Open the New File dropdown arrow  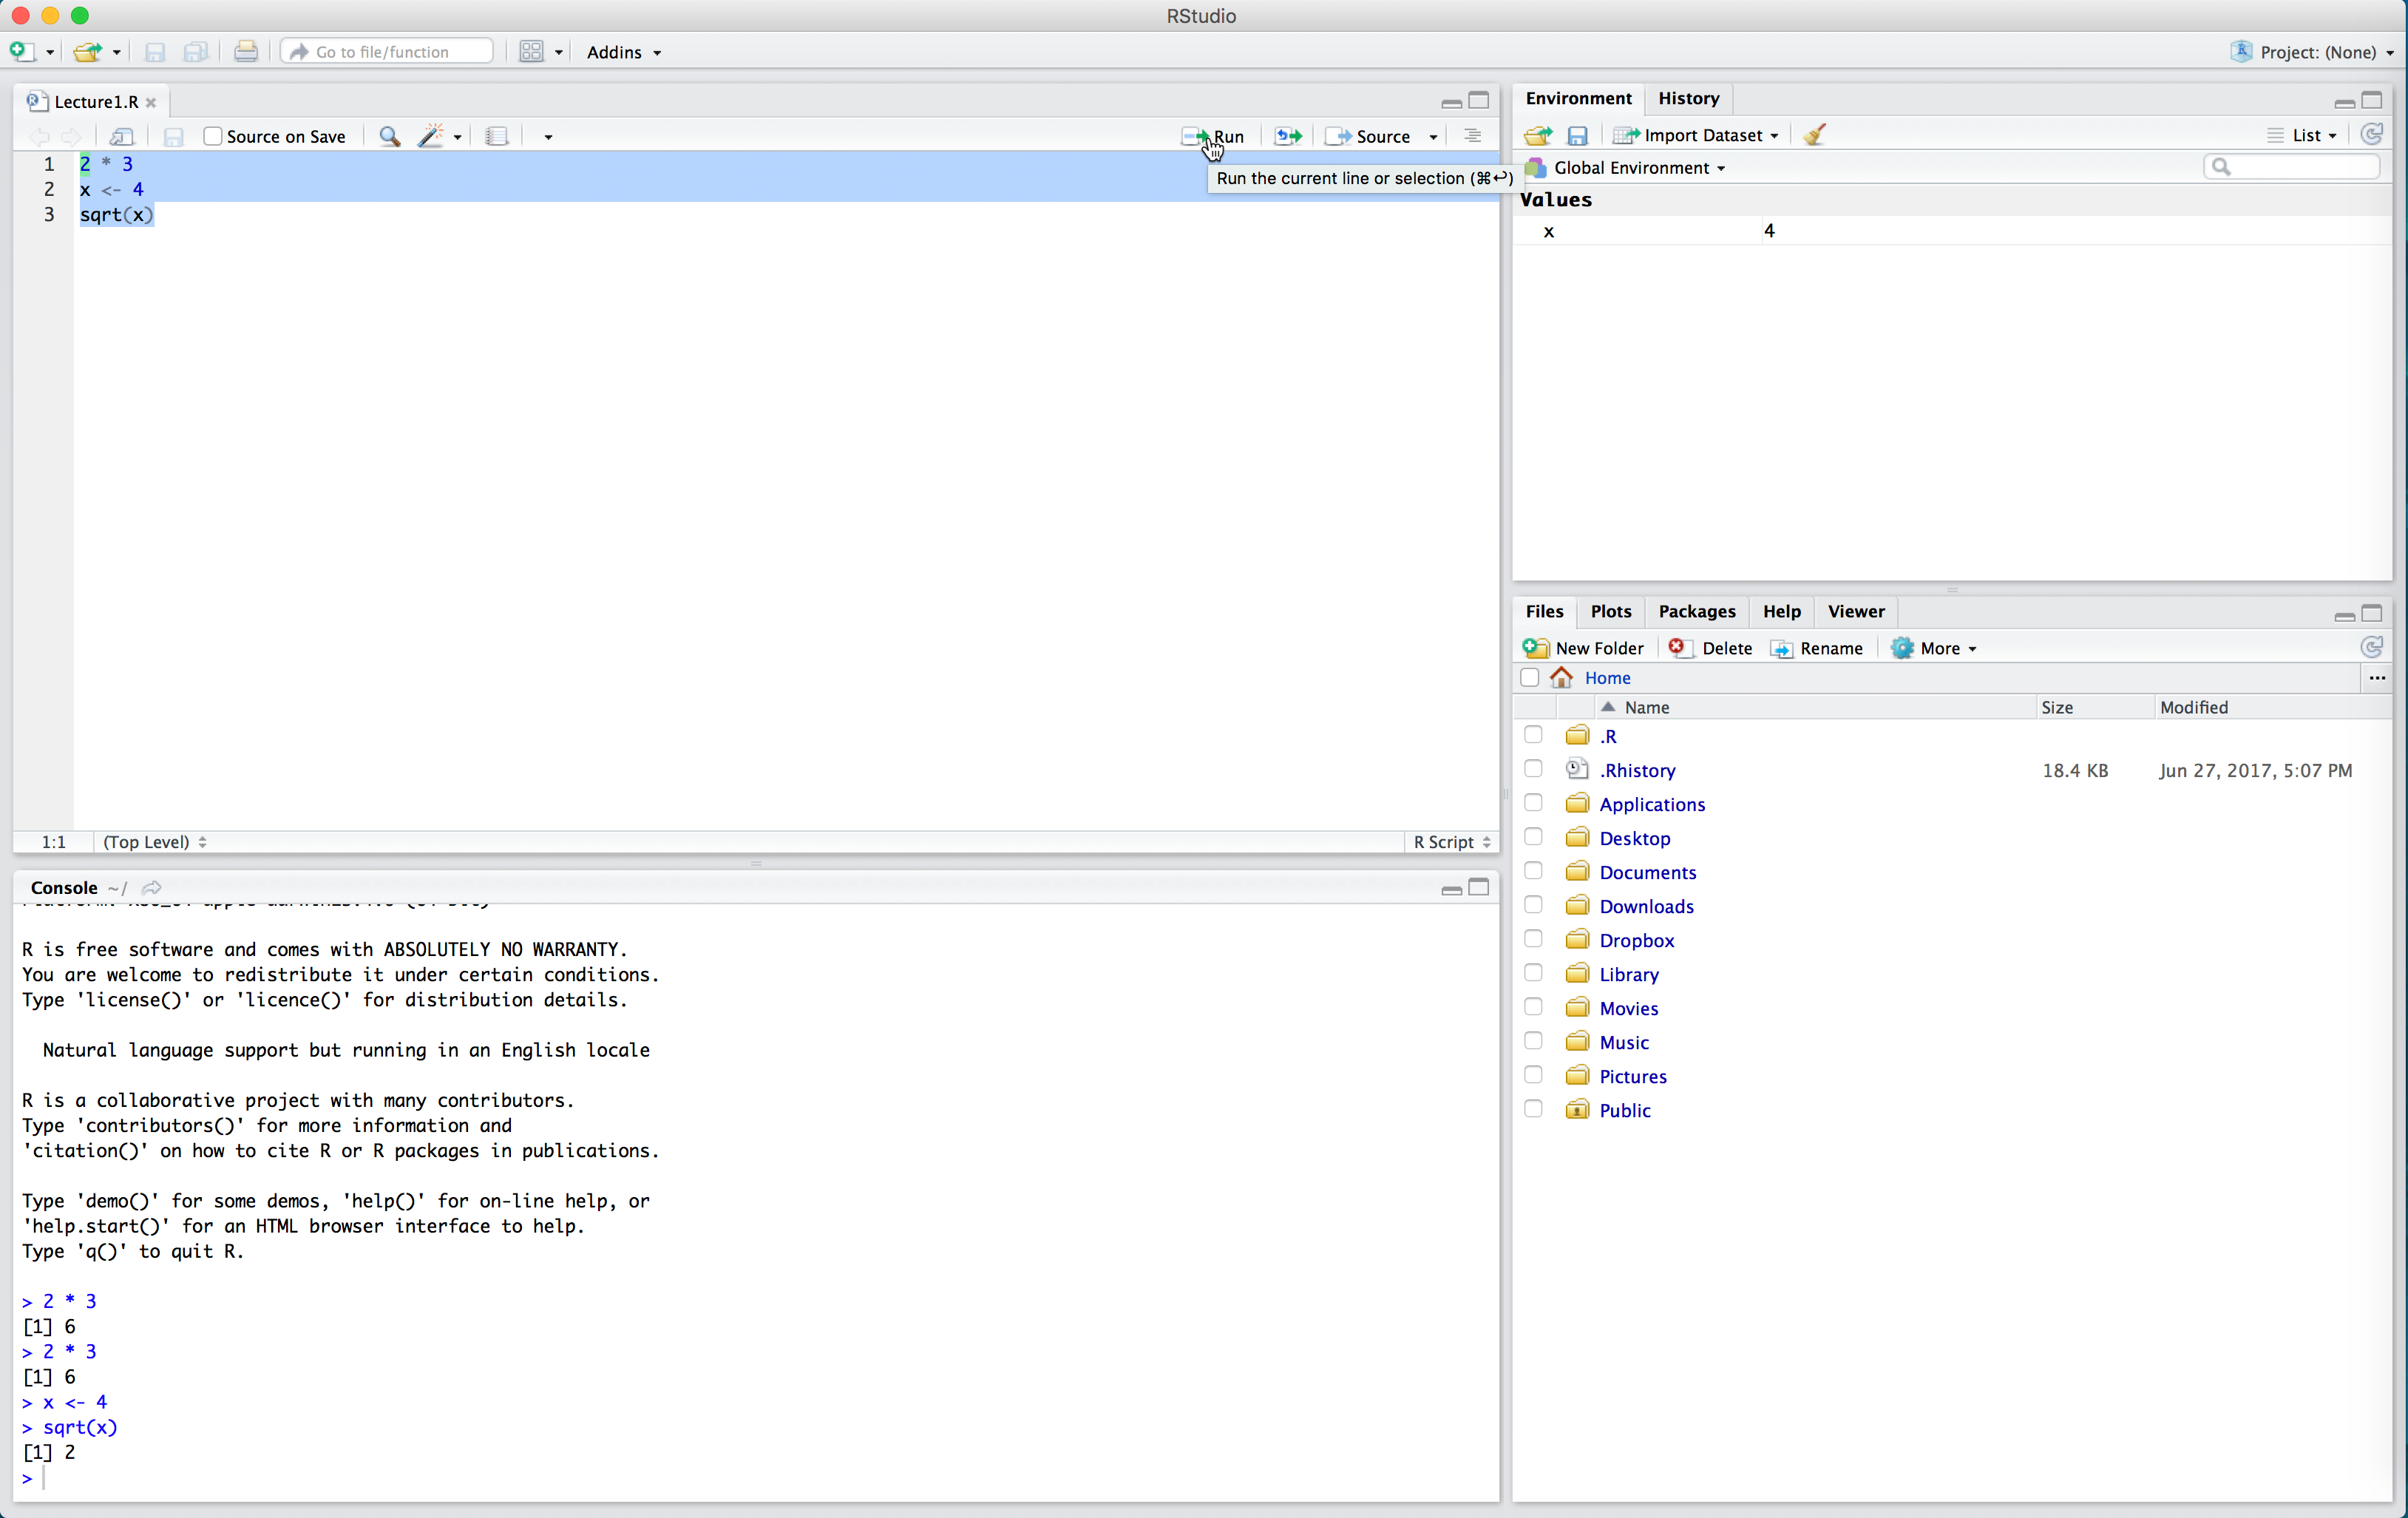(x=50, y=52)
